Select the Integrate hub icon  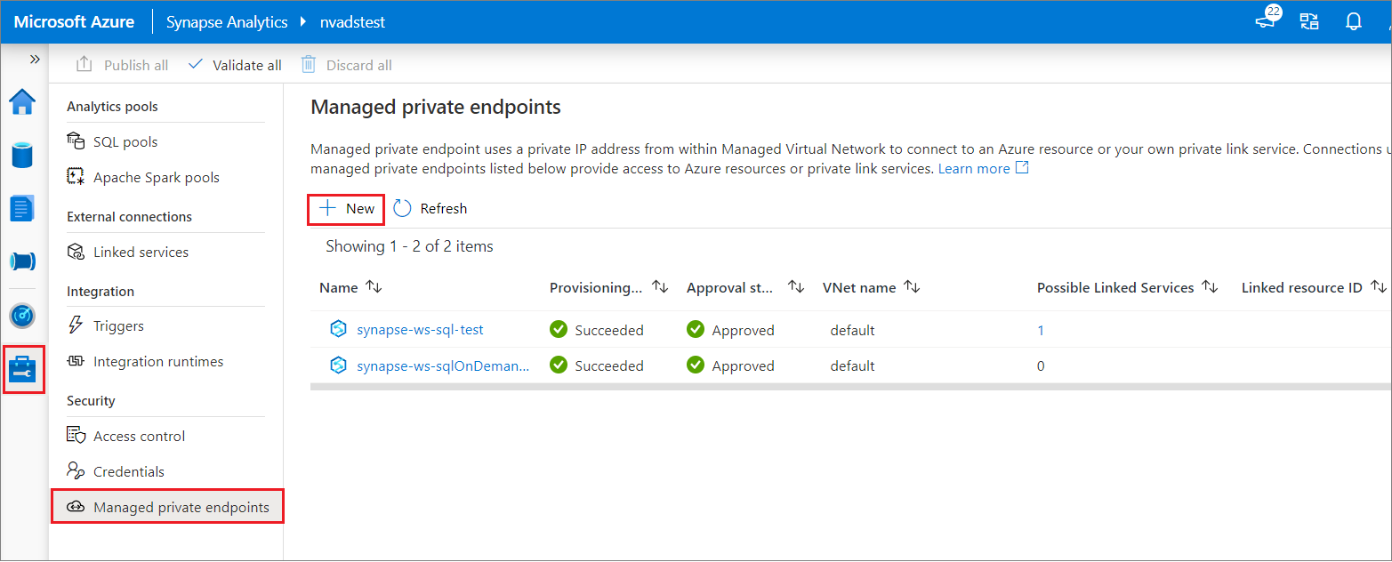point(21,261)
